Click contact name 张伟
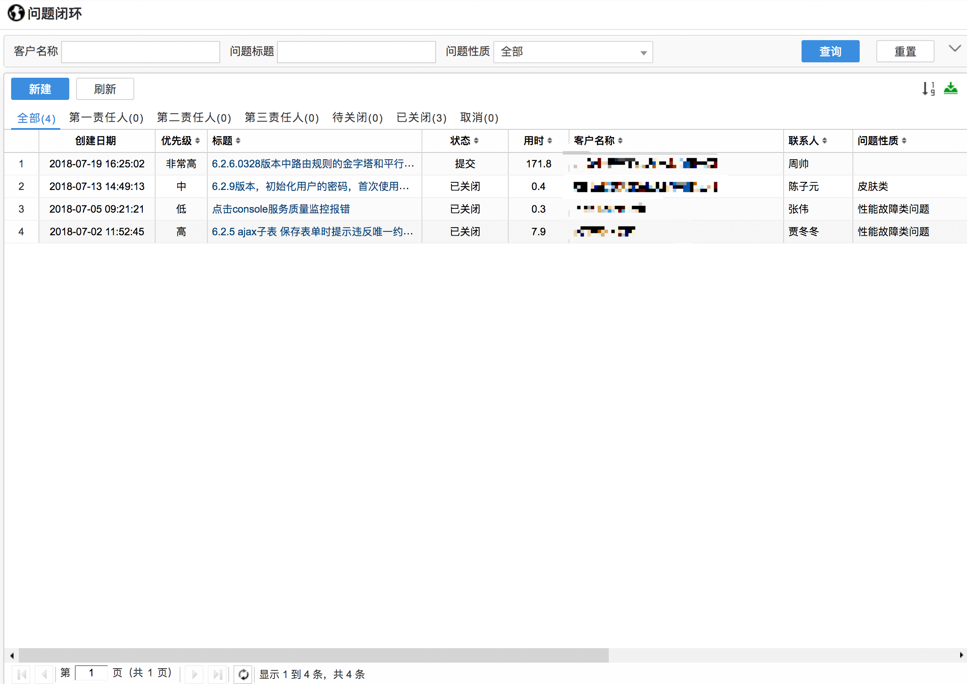This screenshot has height=684, width=967. (799, 209)
